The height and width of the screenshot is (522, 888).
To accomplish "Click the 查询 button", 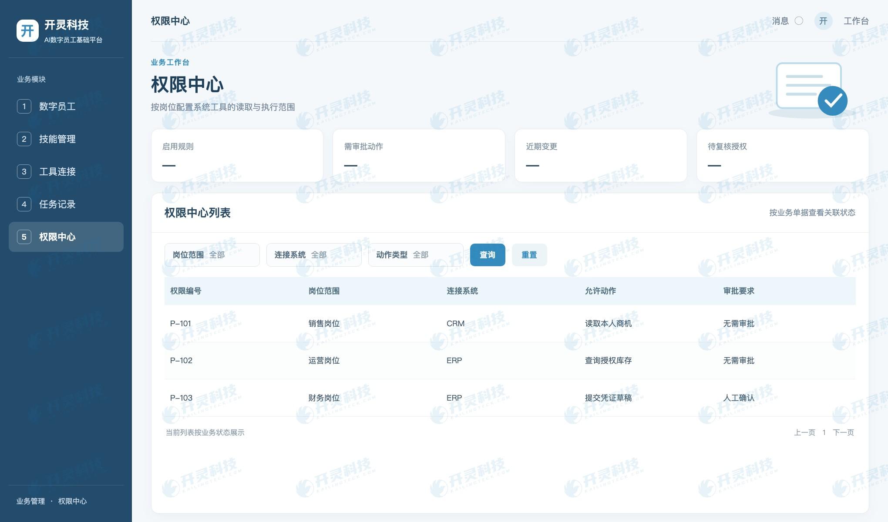I will pos(488,255).
